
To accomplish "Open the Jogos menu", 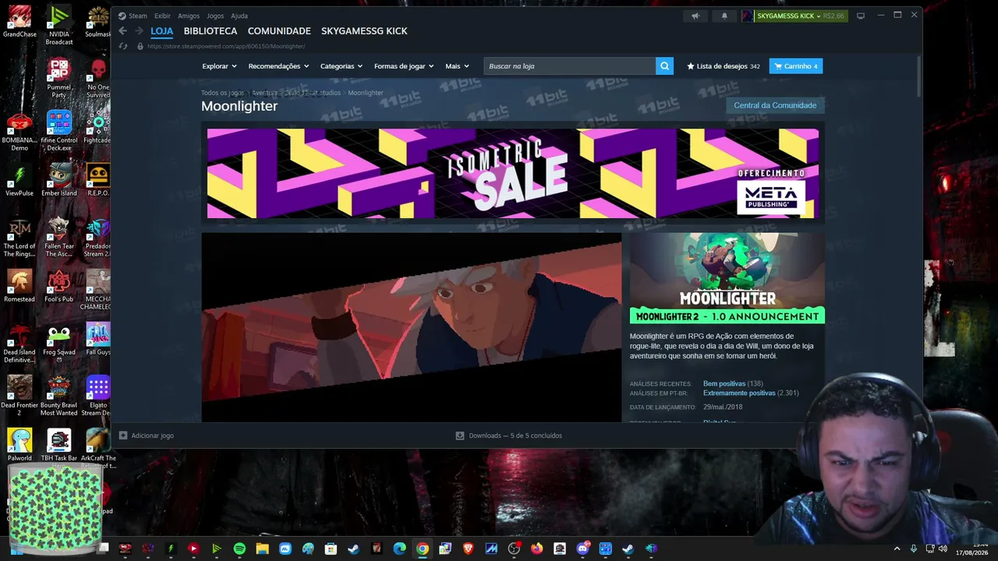I will pos(215,16).
